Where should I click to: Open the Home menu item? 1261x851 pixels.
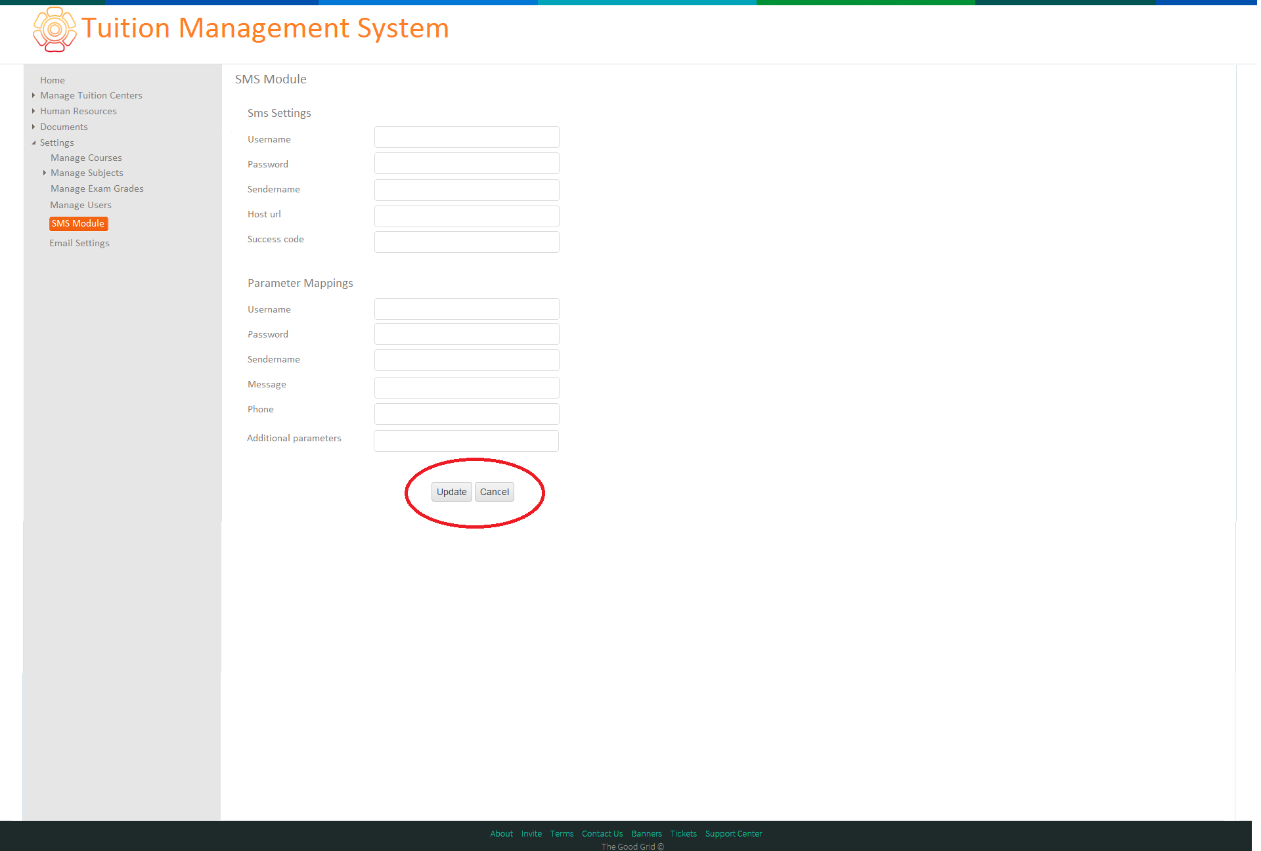tap(53, 80)
